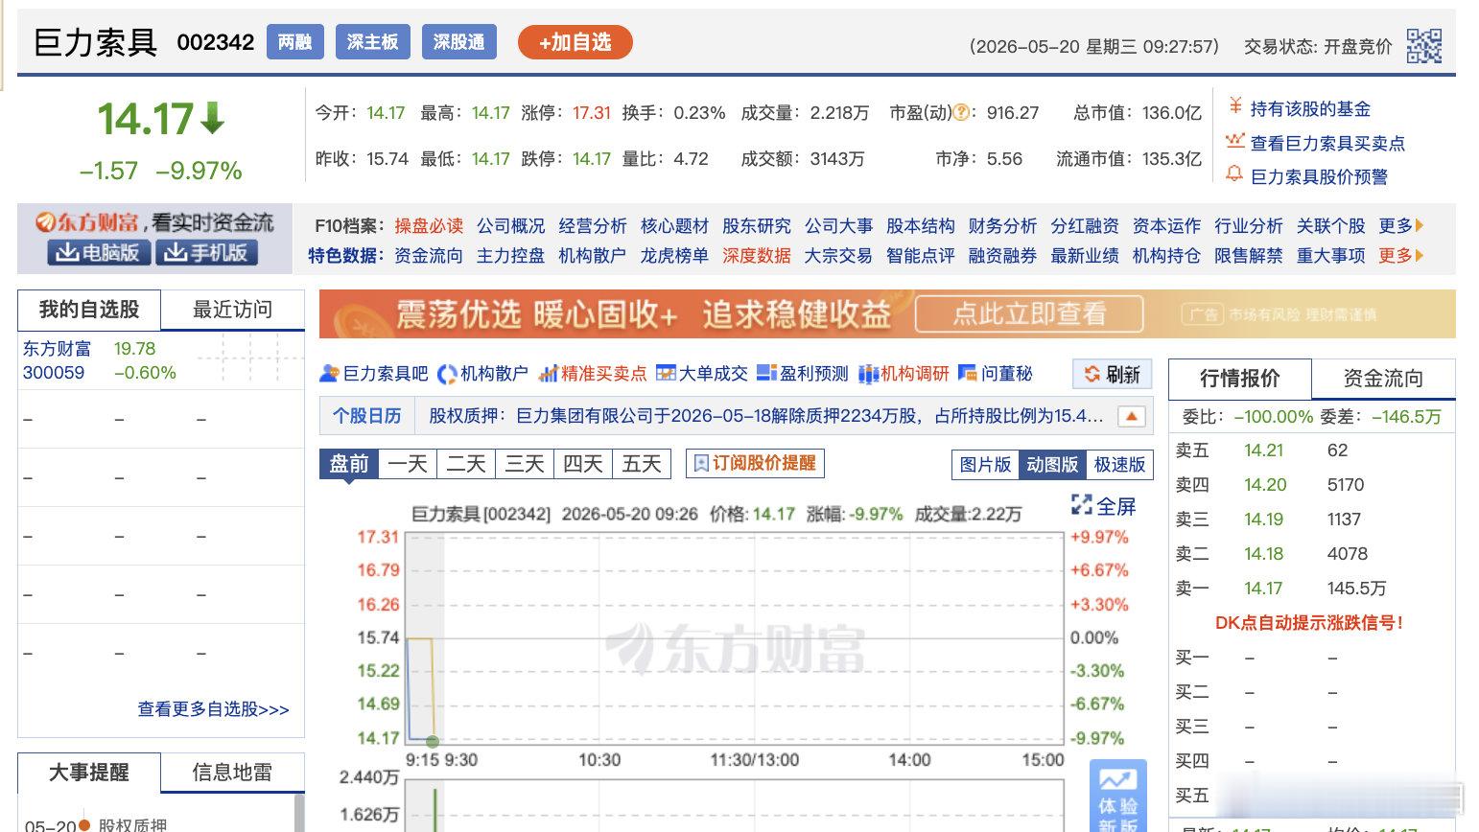The width and height of the screenshot is (1479, 832).
Task: Switch to 盘前 chart tab
Action: coord(348,465)
